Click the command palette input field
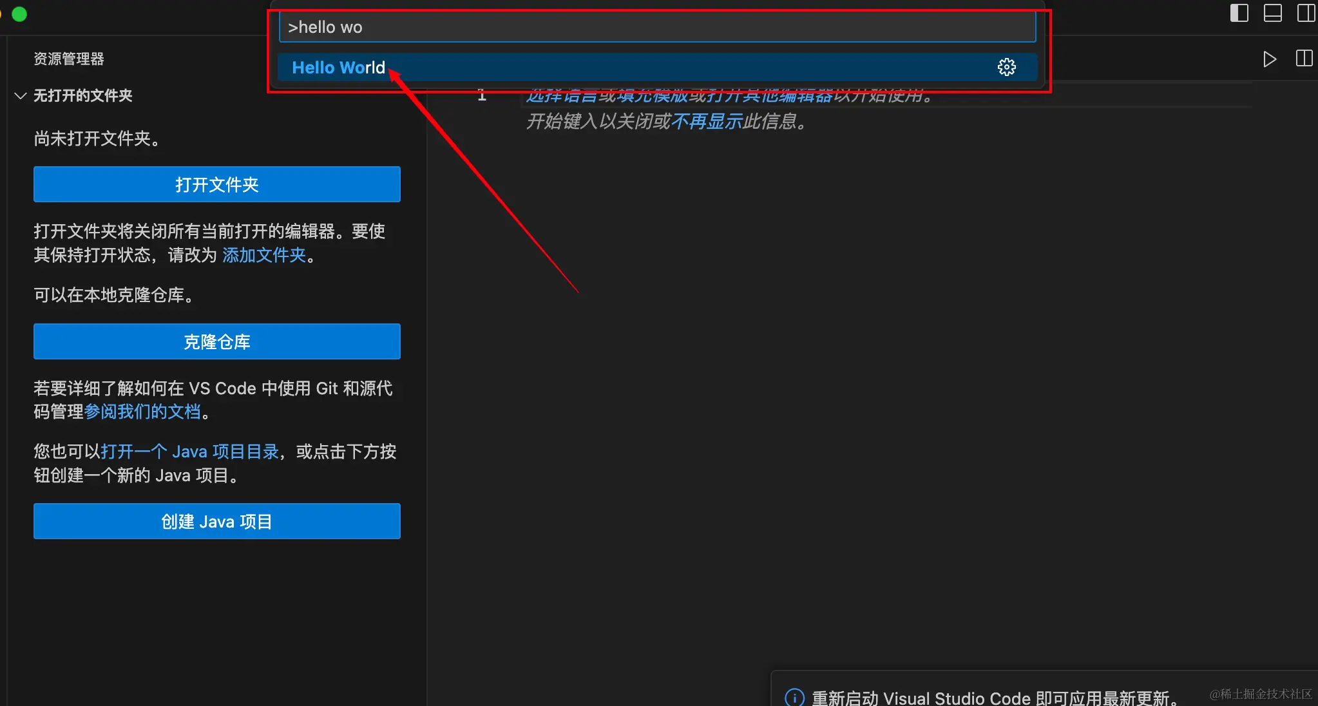Viewport: 1318px width, 706px height. (x=657, y=27)
